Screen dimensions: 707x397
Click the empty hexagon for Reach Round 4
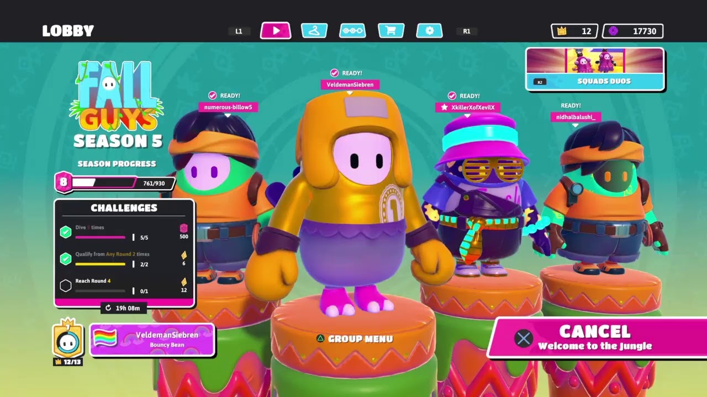tap(66, 285)
